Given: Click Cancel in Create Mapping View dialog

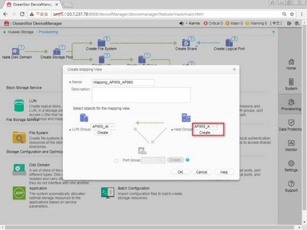Looking at the screenshot, I should click(202, 172).
